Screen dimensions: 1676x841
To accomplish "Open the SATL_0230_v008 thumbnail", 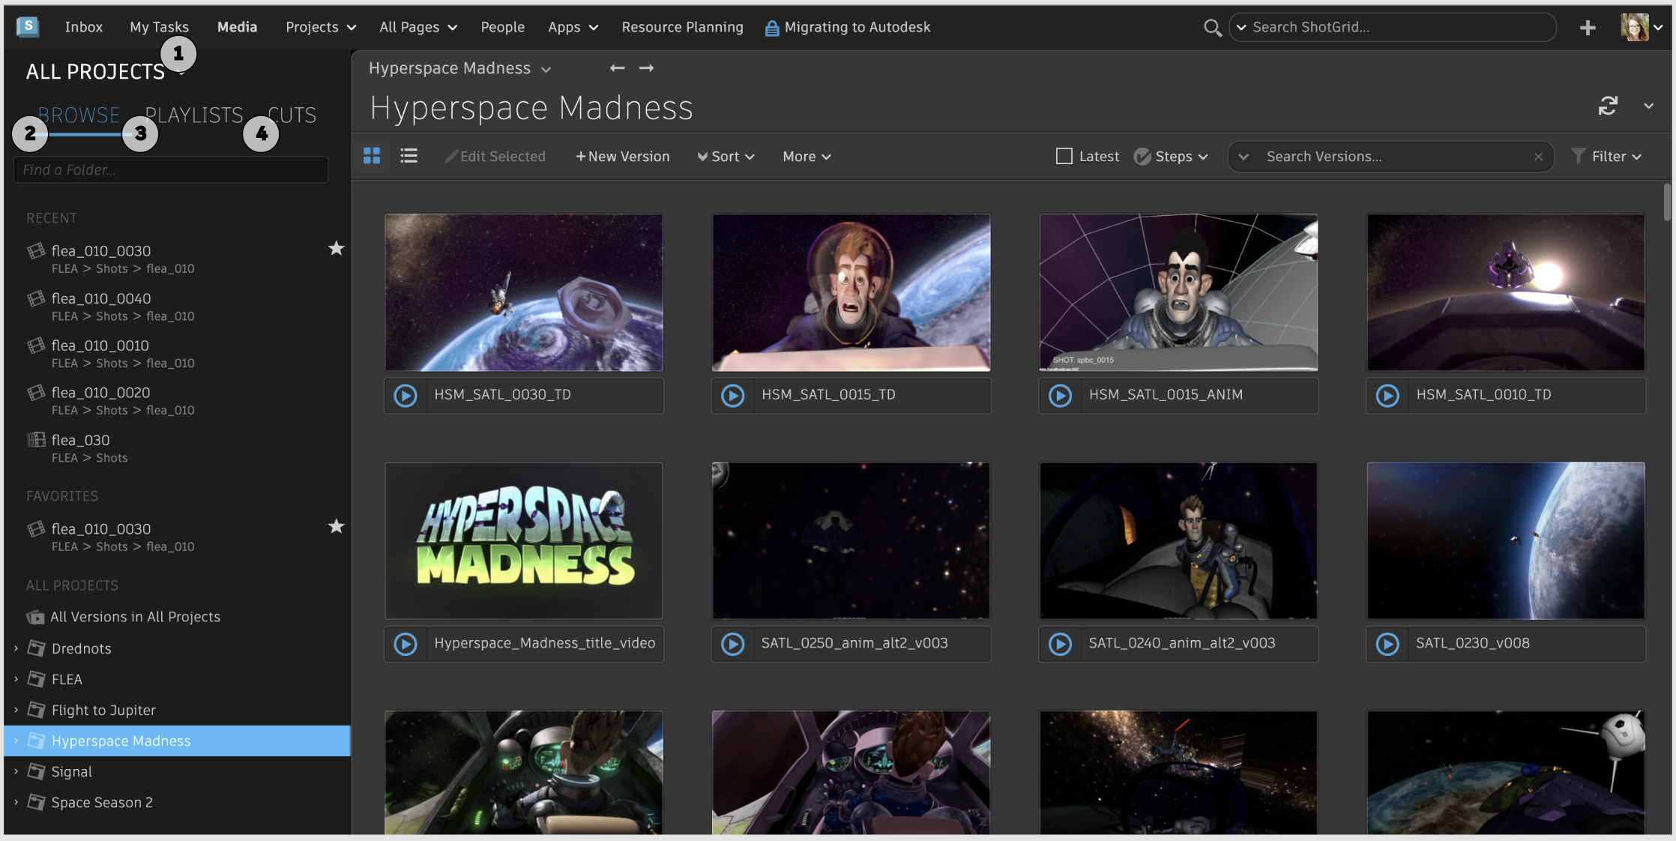I will pos(1505,540).
